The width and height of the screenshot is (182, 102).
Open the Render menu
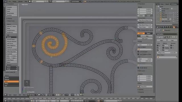click(15, 1)
